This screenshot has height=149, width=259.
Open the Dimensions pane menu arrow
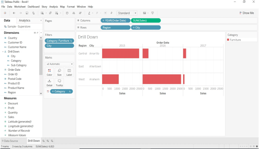click(41, 33)
